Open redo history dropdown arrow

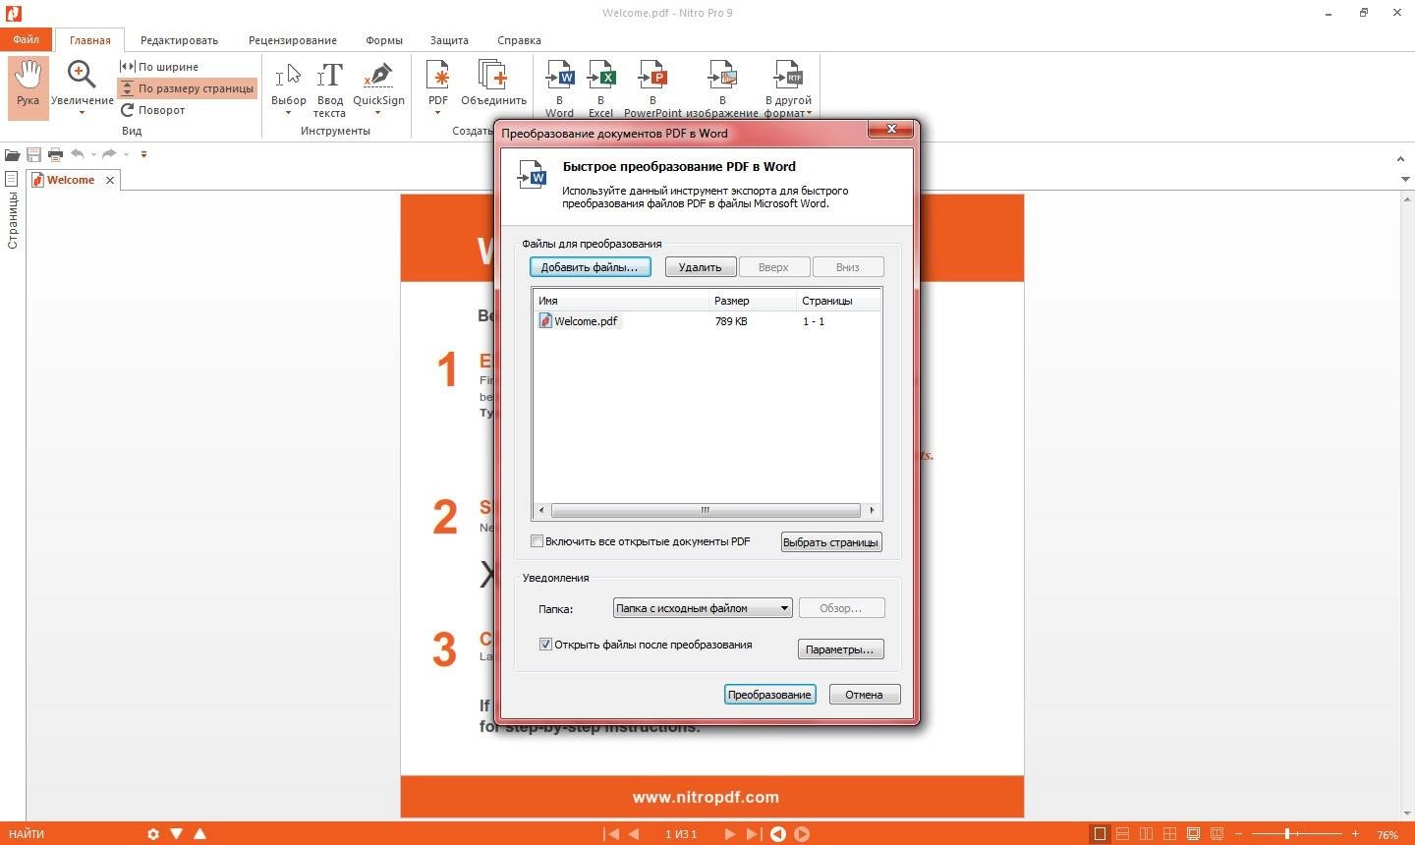point(126,154)
